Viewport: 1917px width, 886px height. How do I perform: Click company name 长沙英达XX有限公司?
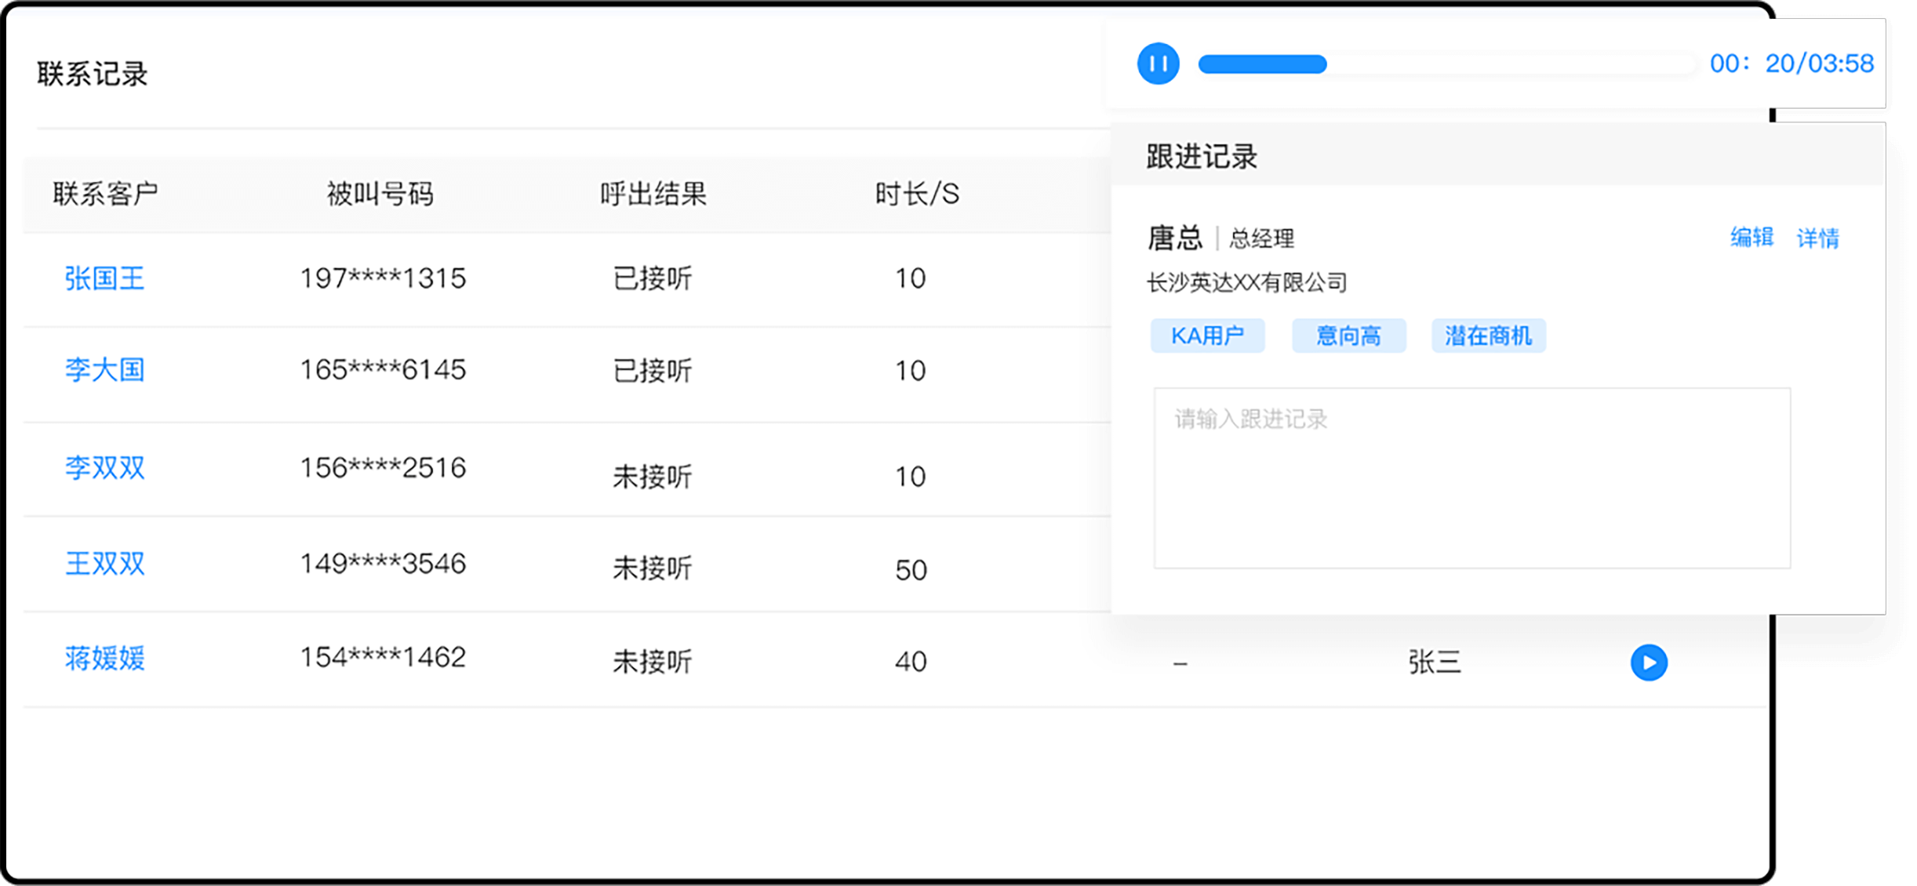(x=1247, y=282)
